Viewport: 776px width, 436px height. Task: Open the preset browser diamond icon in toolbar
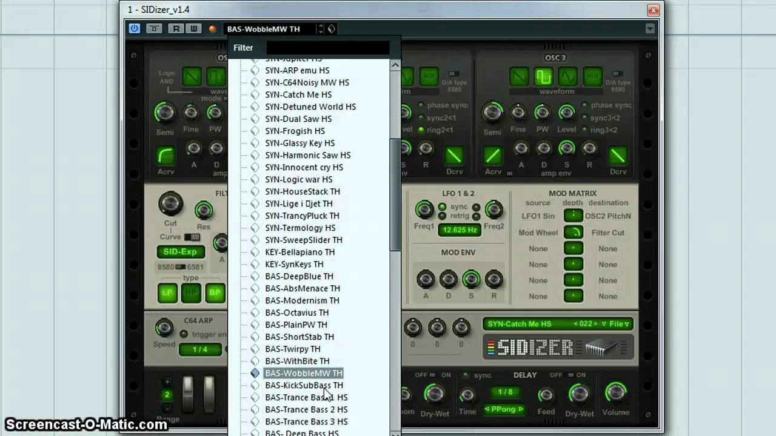pyautogui.click(x=332, y=28)
